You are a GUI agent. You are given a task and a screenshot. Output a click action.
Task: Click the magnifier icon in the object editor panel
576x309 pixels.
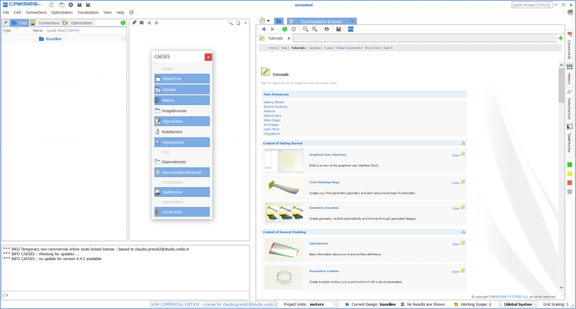(230, 23)
